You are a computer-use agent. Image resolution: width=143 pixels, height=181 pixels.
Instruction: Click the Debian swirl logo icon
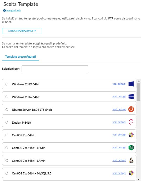[131, 122]
